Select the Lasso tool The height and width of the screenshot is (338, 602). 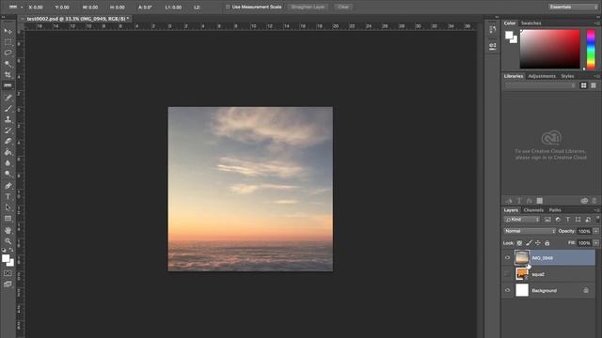[8, 53]
